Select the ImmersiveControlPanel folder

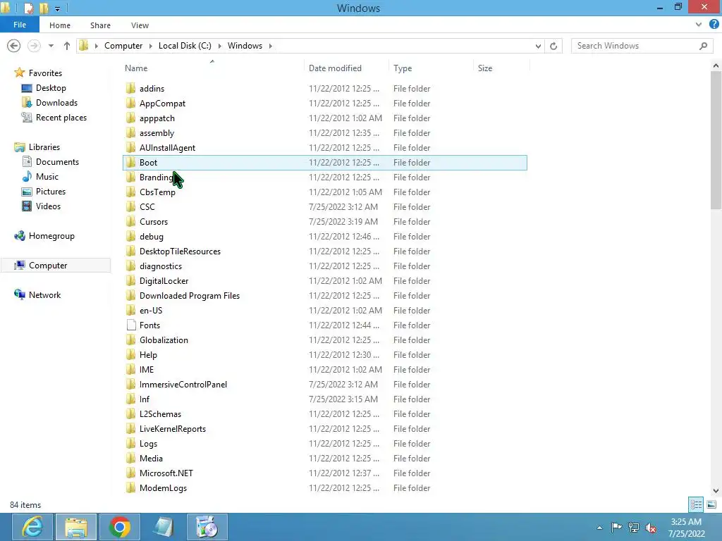[183, 385]
